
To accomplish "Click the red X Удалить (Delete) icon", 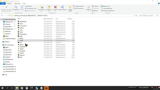I will point(55,7).
